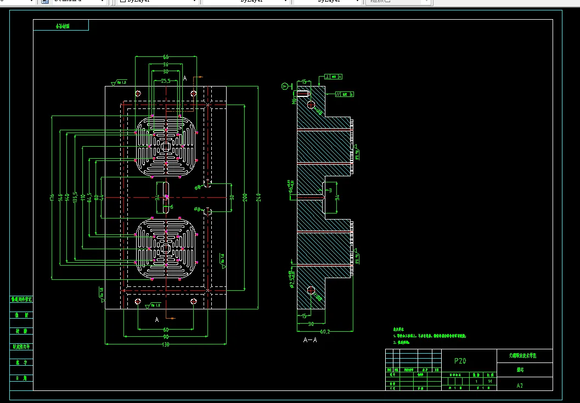The image size is (580, 403).
Task: Select the center square of the lower grille
Action: click(x=166, y=249)
